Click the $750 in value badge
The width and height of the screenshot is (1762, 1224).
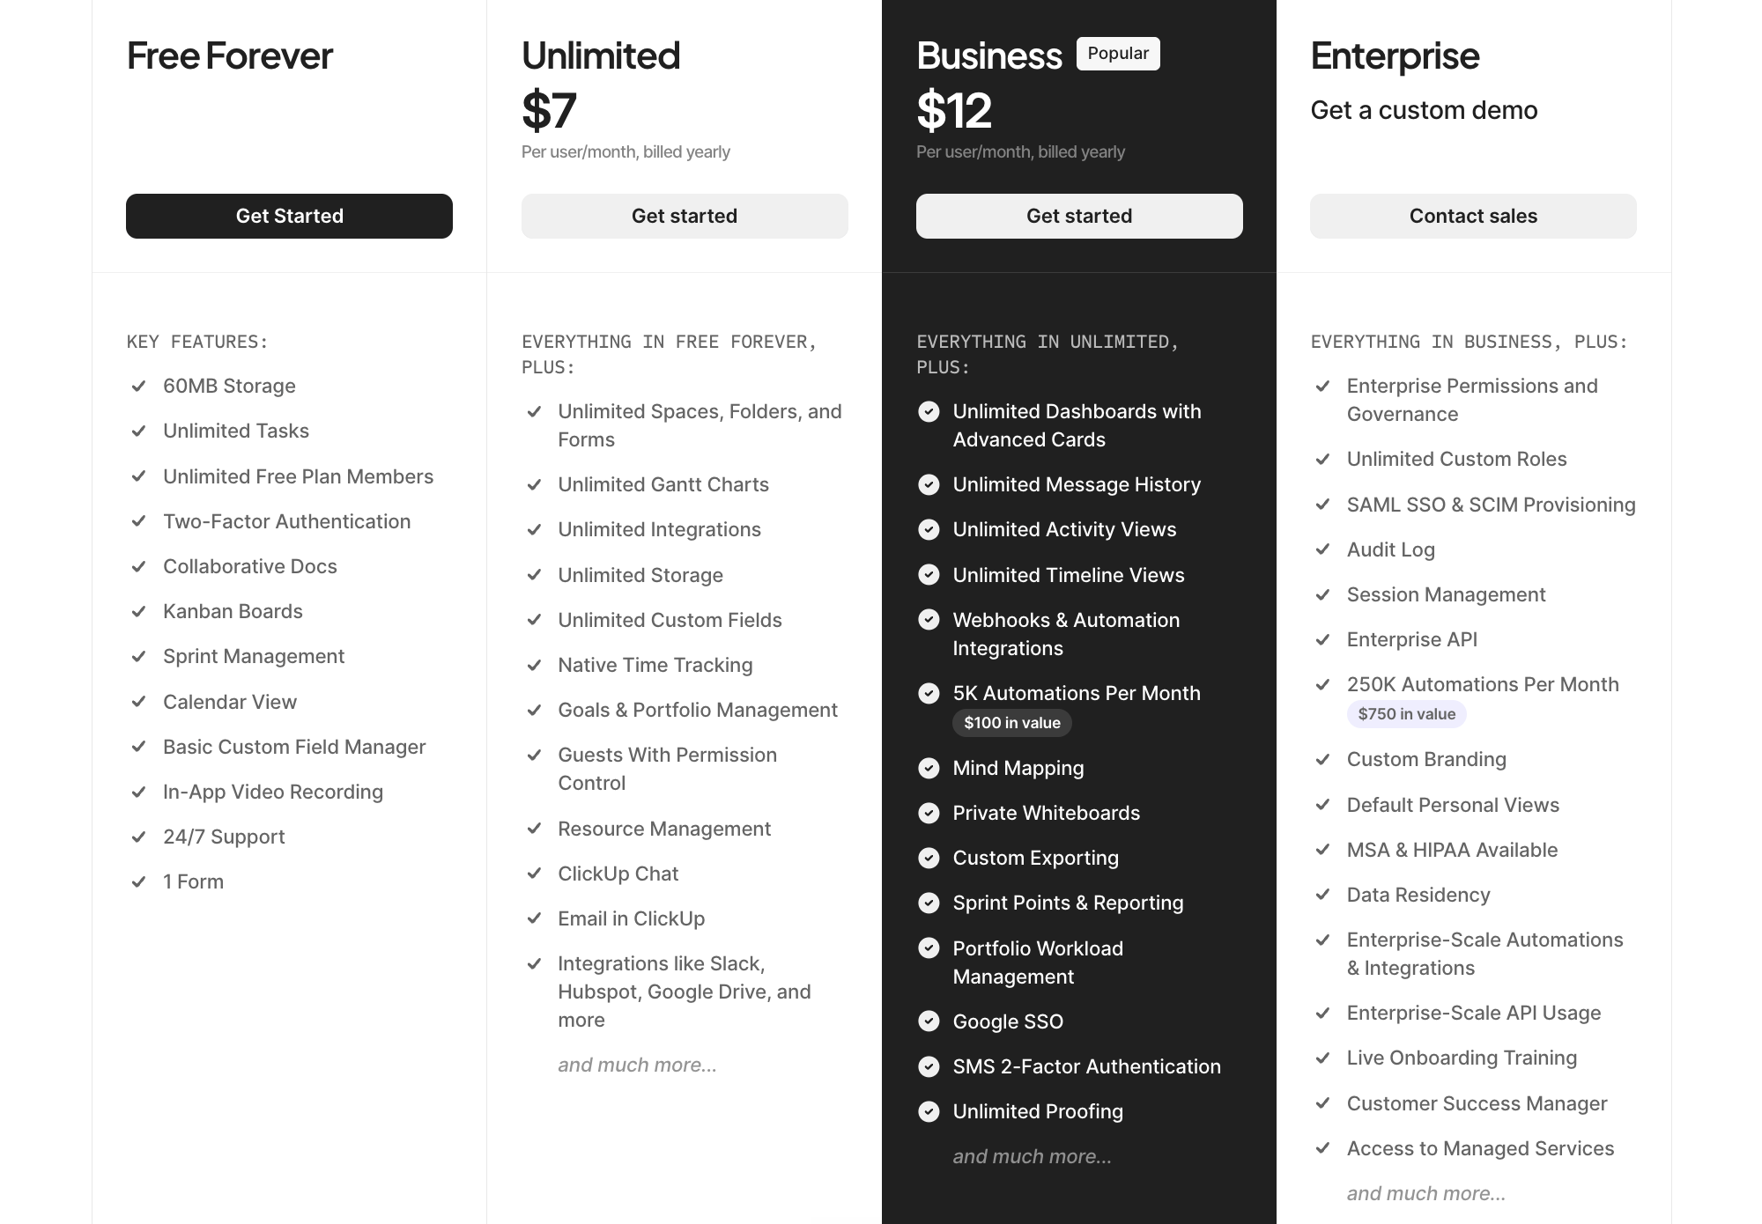[1407, 714]
